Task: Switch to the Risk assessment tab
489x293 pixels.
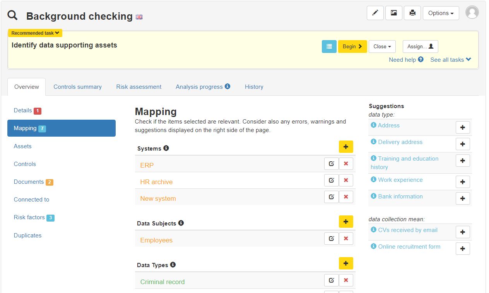Action: 138,87
